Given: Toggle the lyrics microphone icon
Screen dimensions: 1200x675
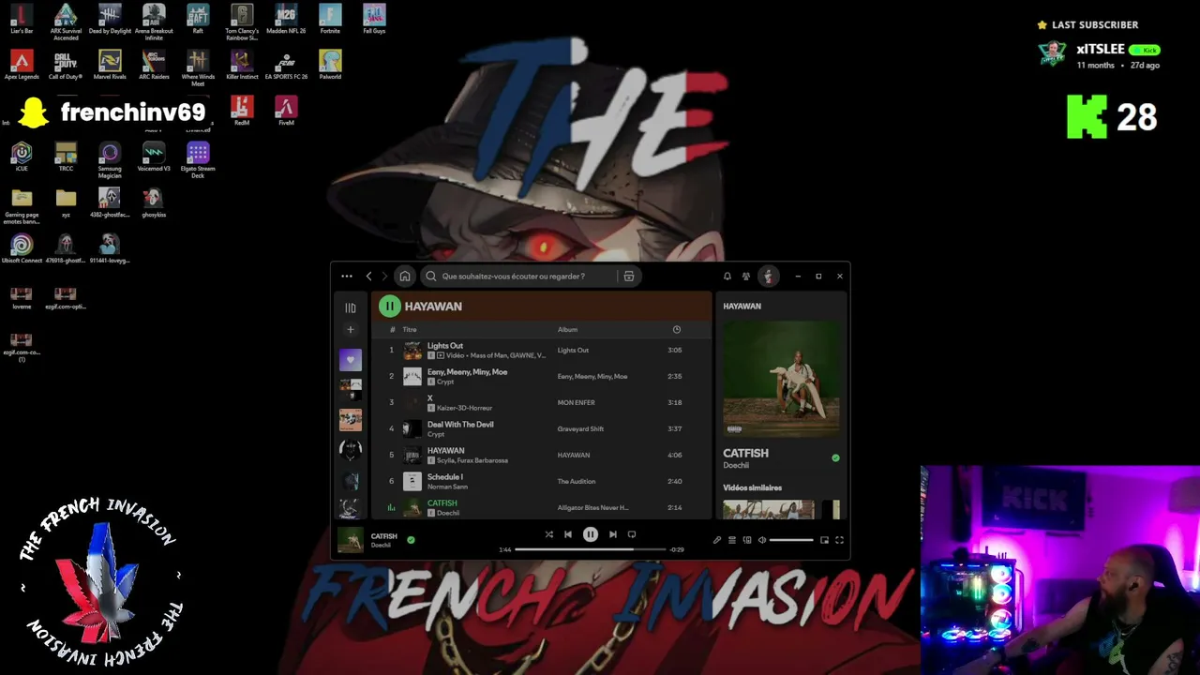Looking at the screenshot, I should point(717,540).
